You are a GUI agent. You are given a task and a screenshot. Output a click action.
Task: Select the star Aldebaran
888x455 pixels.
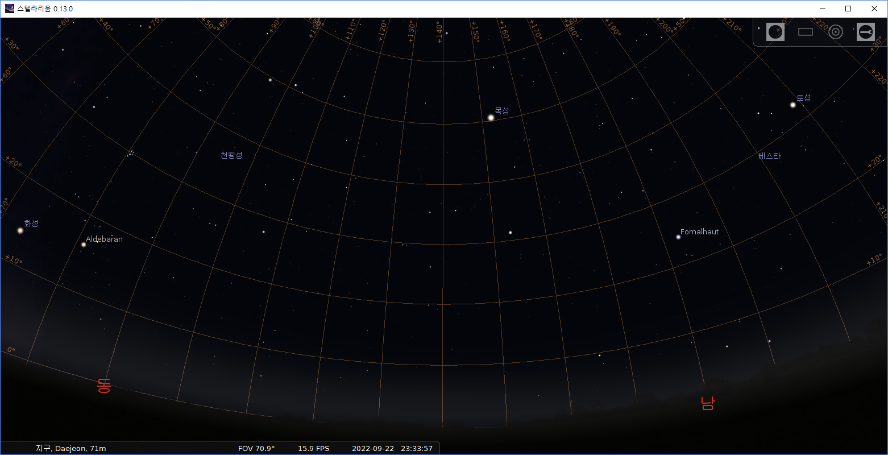(84, 245)
